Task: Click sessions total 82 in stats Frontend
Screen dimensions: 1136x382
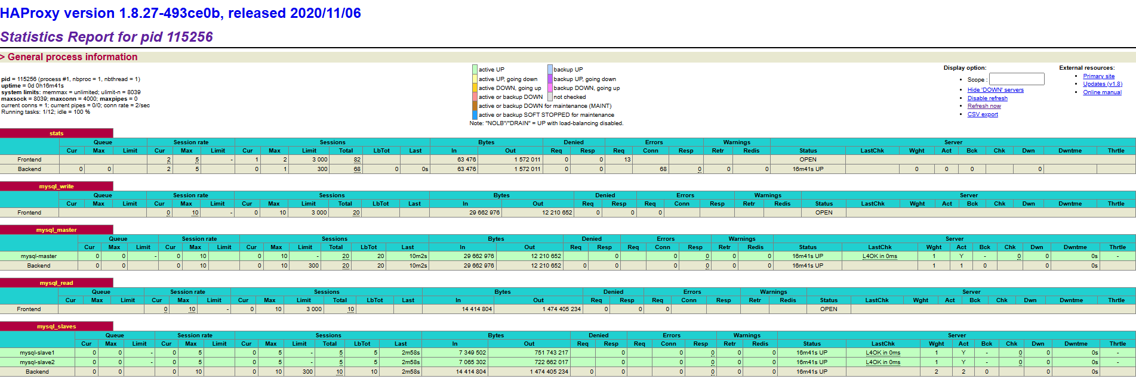Action: [x=357, y=160]
